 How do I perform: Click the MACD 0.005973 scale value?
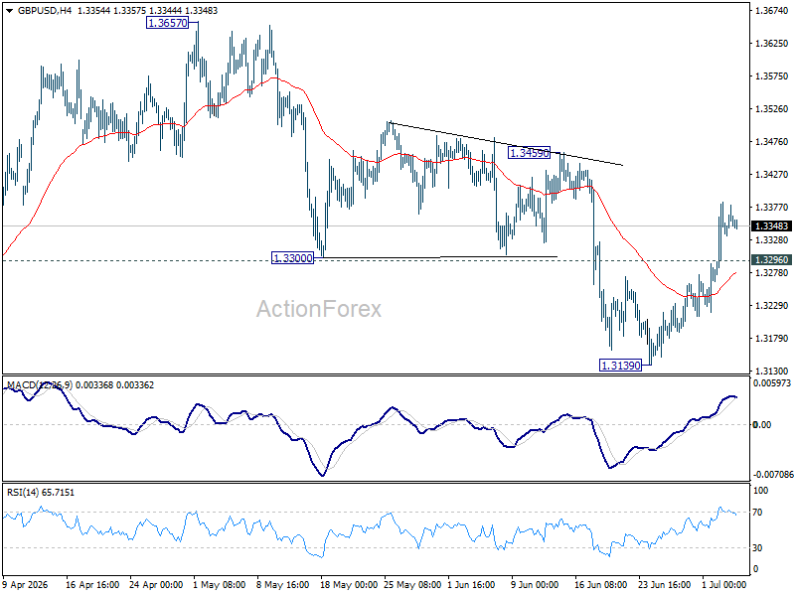772,383
